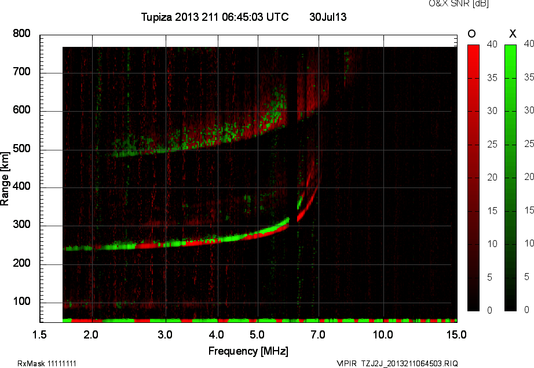
Task: Click the red O SNR color bar
Action: point(473,178)
